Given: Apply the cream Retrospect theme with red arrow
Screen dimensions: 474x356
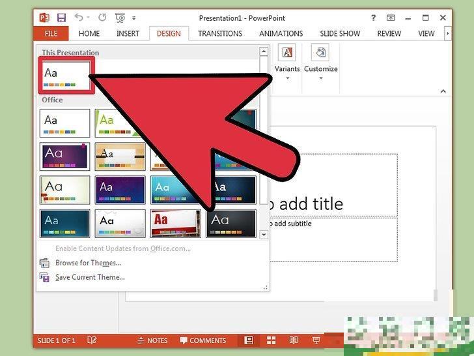Looking at the screenshot, I should click(64, 190).
